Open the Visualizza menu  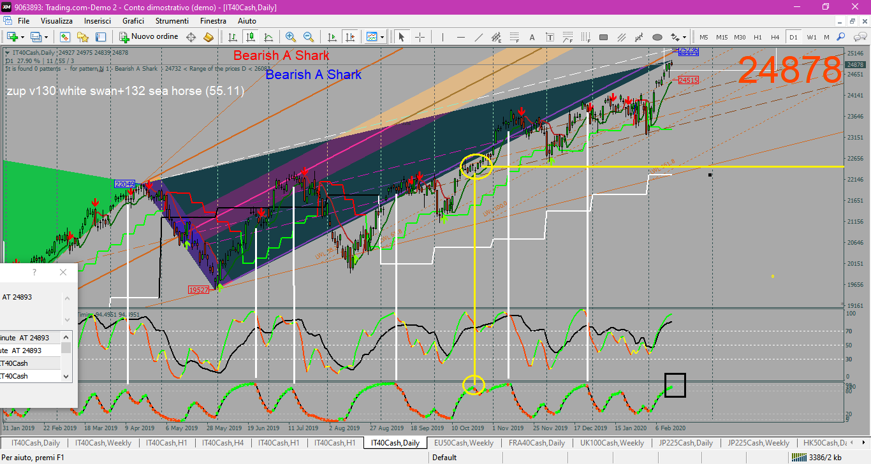coord(57,21)
